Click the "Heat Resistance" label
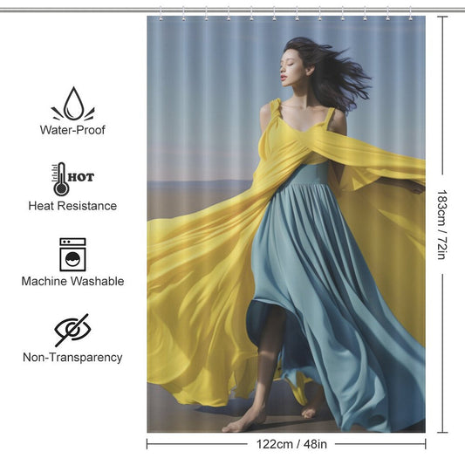The height and width of the screenshot is (465, 465). 72,206
